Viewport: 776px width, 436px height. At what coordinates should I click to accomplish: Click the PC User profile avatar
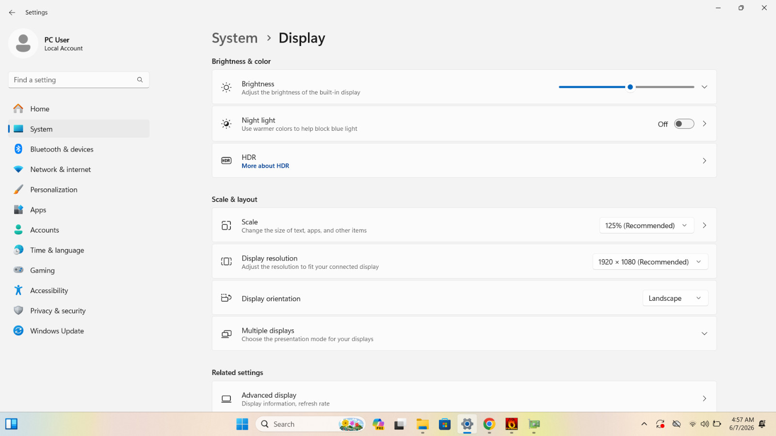click(23, 44)
